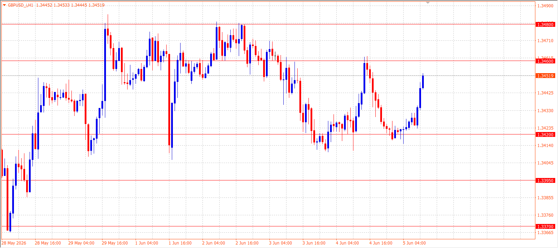Click the most recent blue candle

tap(423, 82)
